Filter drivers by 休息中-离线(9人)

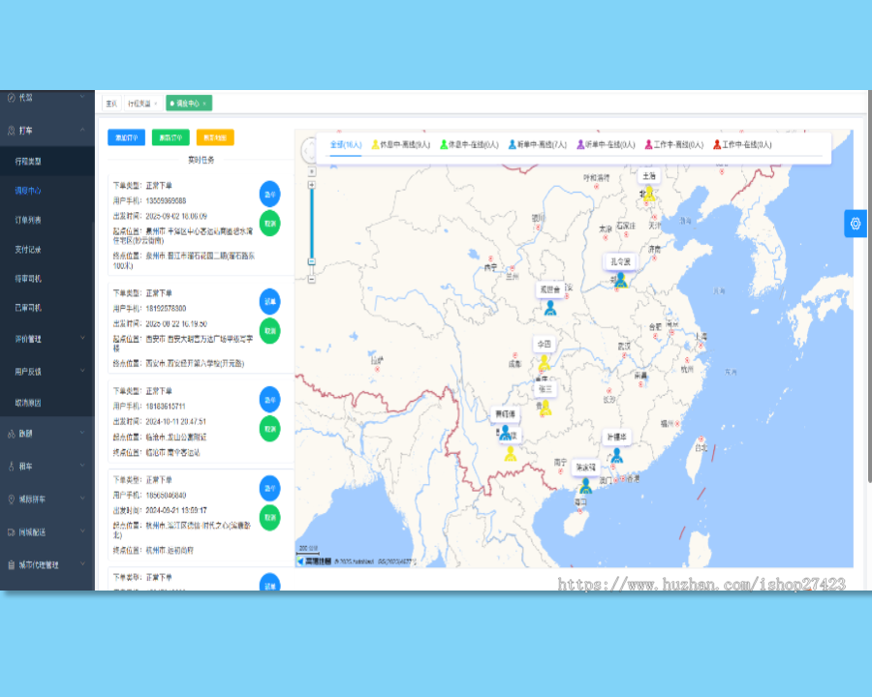(x=401, y=144)
